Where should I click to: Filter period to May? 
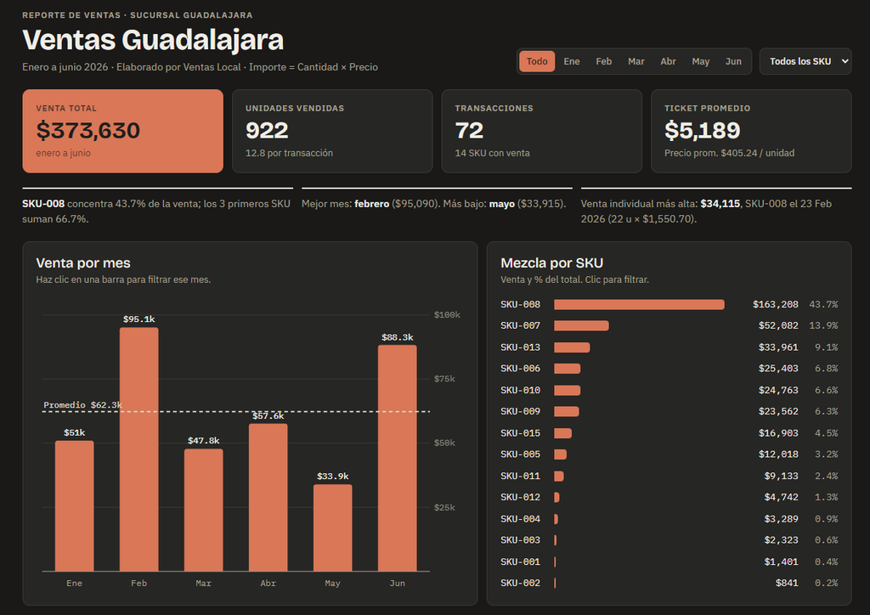click(x=701, y=61)
